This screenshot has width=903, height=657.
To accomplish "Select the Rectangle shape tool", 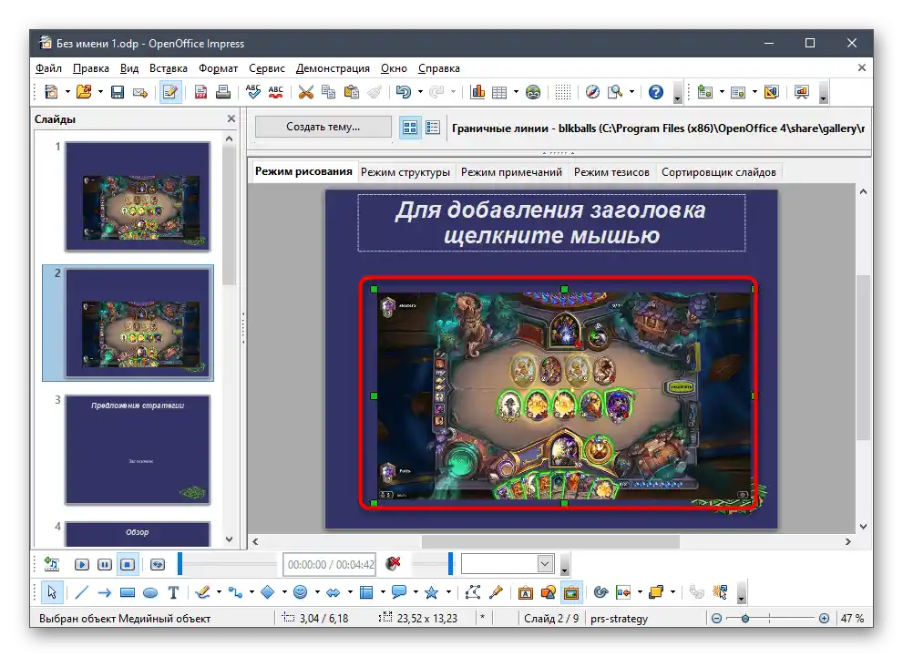I will click(x=128, y=592).
